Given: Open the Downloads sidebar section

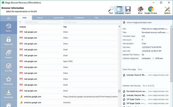Looking at the screenshot, I should point(8,94).
